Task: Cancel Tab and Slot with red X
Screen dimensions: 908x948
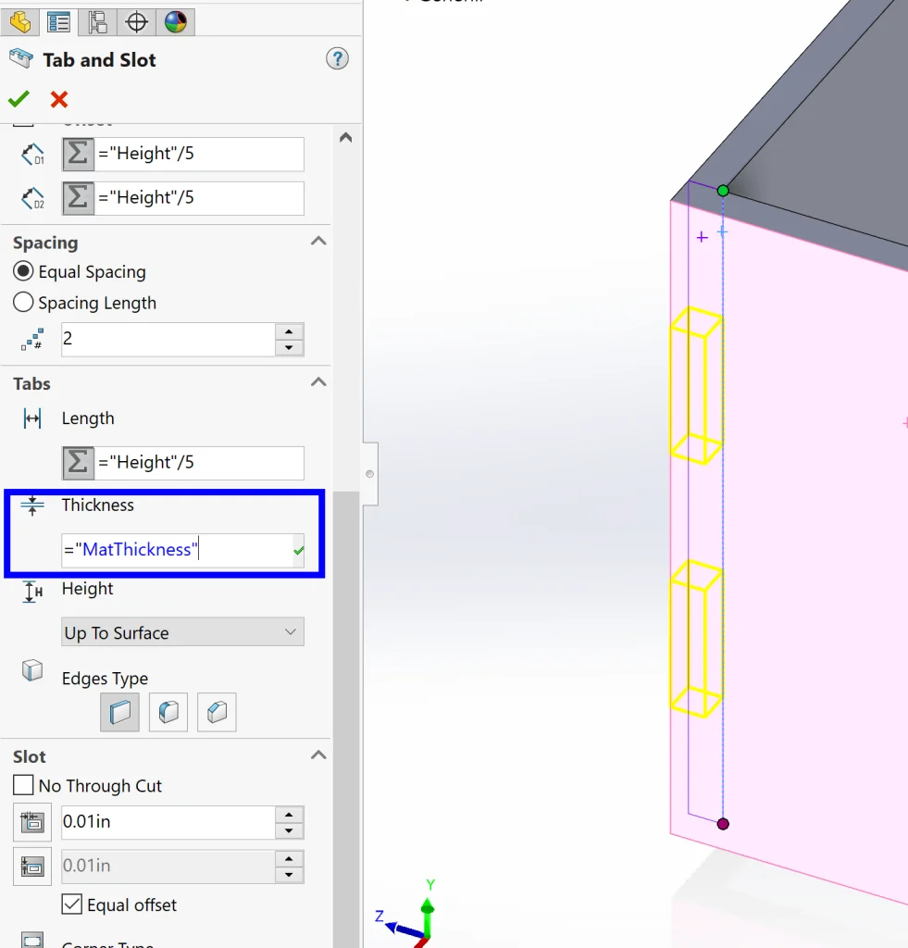Action: [x=59, y=99]
